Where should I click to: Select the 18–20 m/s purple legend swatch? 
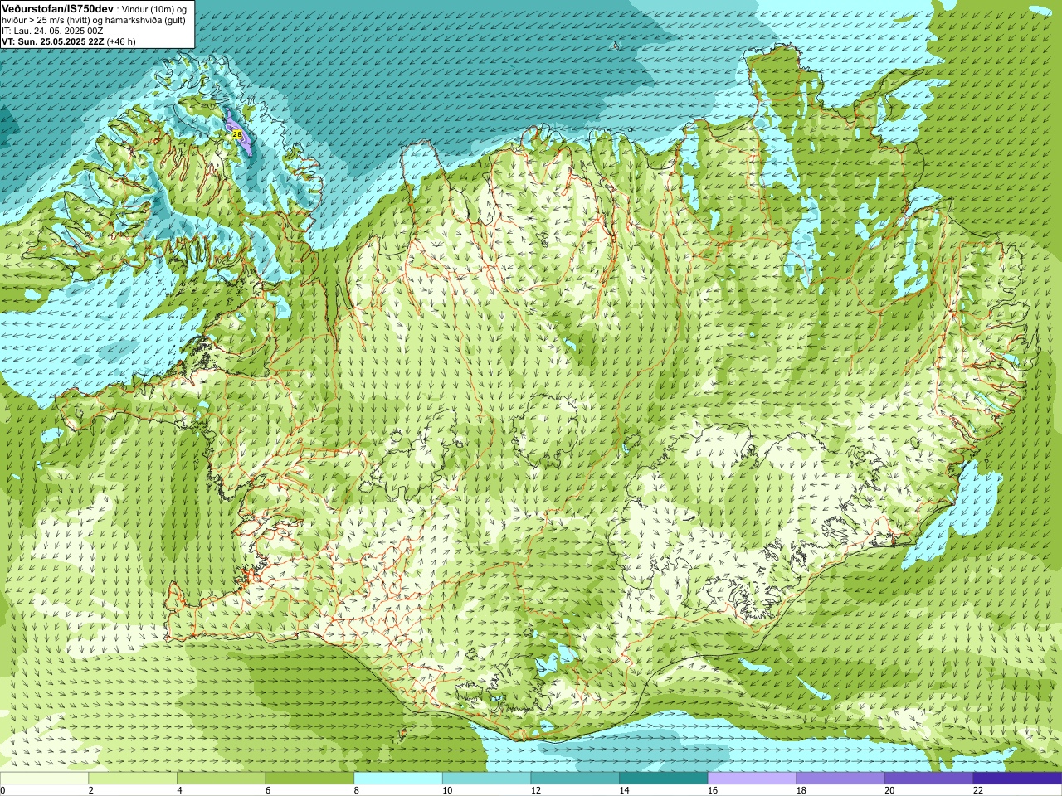(840, 779)
